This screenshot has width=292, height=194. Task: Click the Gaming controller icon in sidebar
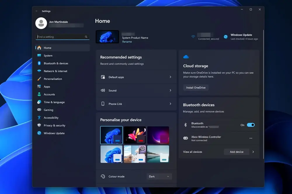click(39, 110)
